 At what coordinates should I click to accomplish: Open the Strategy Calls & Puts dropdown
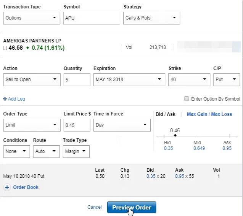click(152, 18)
